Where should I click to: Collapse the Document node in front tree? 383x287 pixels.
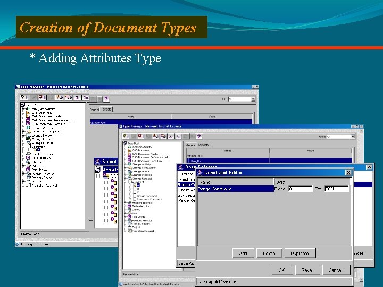[126, 181]
